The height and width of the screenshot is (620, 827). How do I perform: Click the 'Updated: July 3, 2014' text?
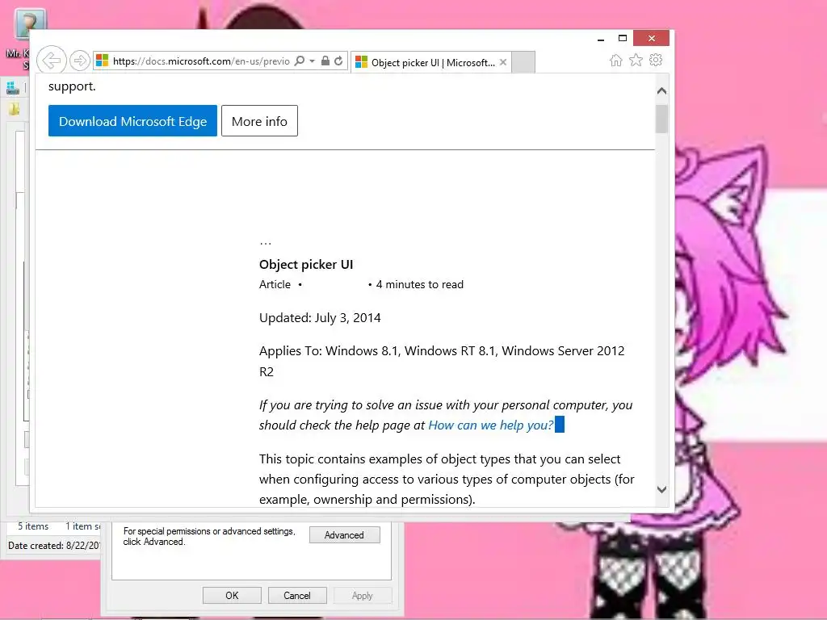pyautogui.click(x=320, y=317)
